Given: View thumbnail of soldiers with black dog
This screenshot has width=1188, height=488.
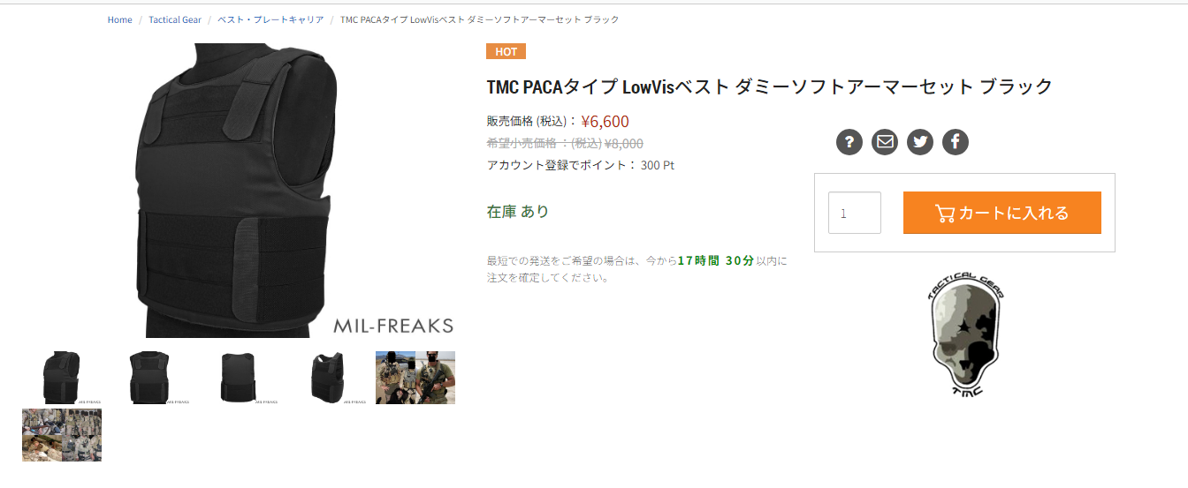Looking at the screenshot, I should tap(415, 378).
